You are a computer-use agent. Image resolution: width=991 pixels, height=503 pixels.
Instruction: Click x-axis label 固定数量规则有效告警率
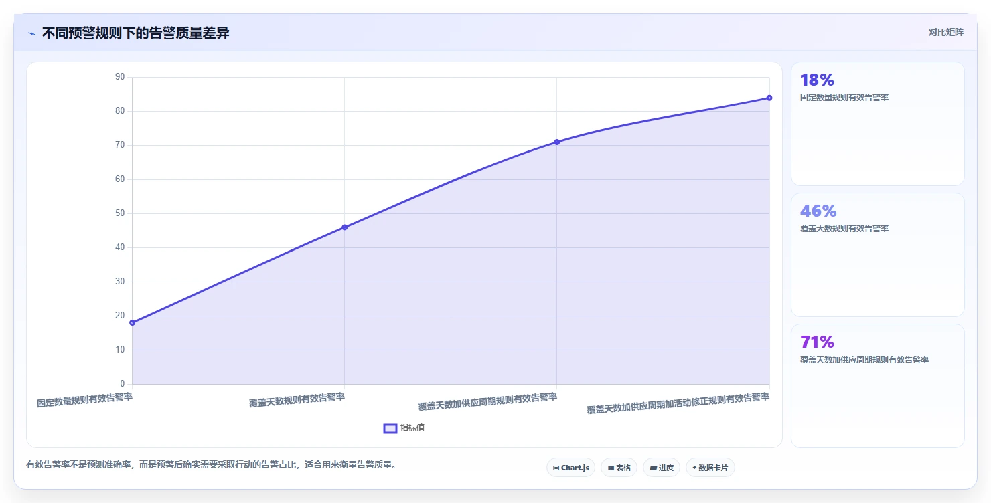[x=84, y=400]
